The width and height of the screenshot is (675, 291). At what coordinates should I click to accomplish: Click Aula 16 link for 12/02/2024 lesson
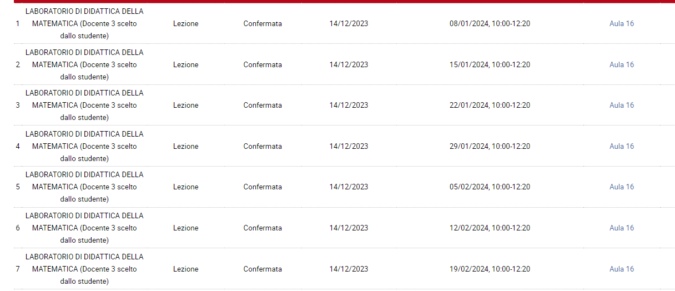621,228
